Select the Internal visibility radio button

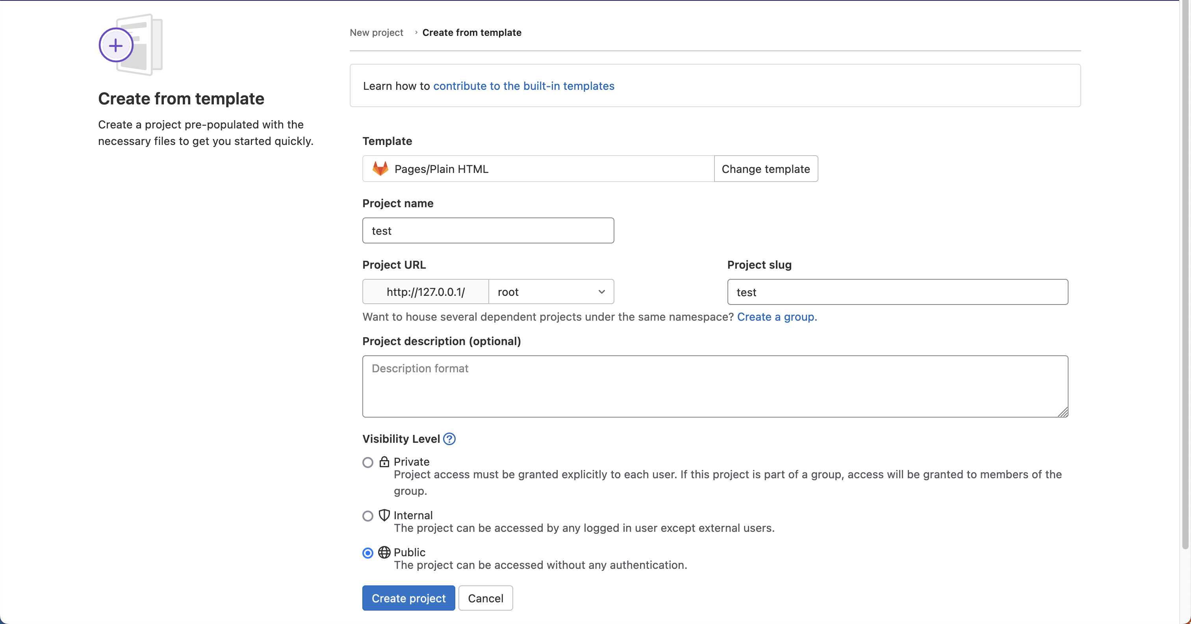(367, 516)
